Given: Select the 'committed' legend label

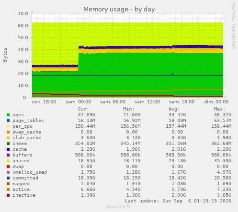Looking at the screenshot, I should click(x=25, y=178).
